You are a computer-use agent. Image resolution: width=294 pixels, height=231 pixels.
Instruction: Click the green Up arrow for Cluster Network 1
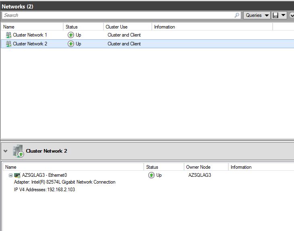tap(71, 35)
